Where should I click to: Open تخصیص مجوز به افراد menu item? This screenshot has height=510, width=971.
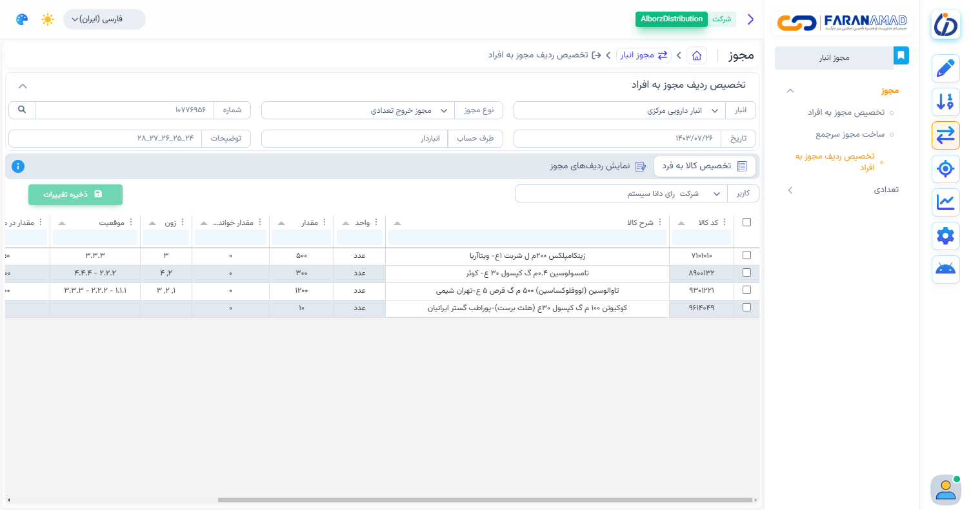[846, 112]
